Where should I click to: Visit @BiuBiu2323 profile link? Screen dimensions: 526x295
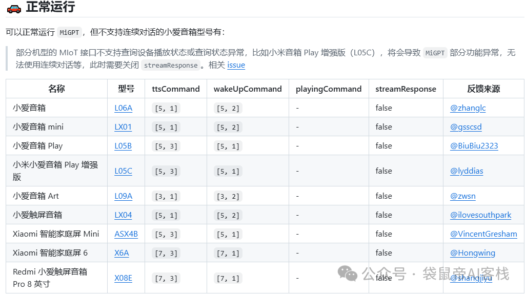pos(474,146)
